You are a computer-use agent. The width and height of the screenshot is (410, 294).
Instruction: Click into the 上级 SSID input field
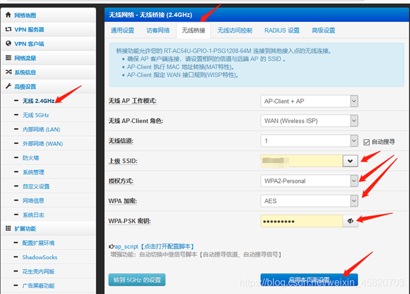(x=301, y=161)
